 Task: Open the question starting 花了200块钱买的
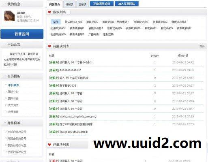[76, 124]
